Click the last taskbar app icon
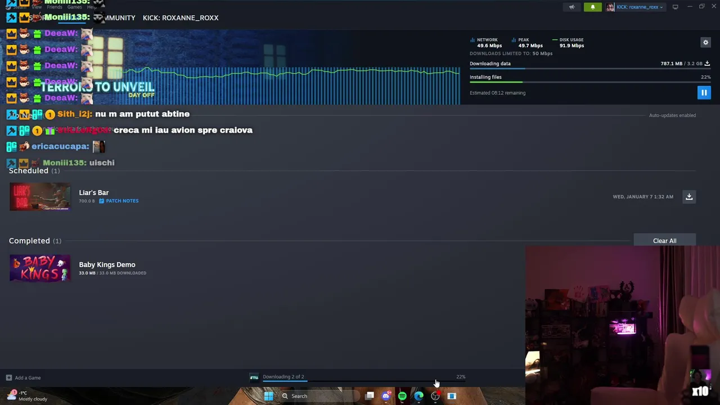This screenshot has height=405, width=720. [451, 396]
